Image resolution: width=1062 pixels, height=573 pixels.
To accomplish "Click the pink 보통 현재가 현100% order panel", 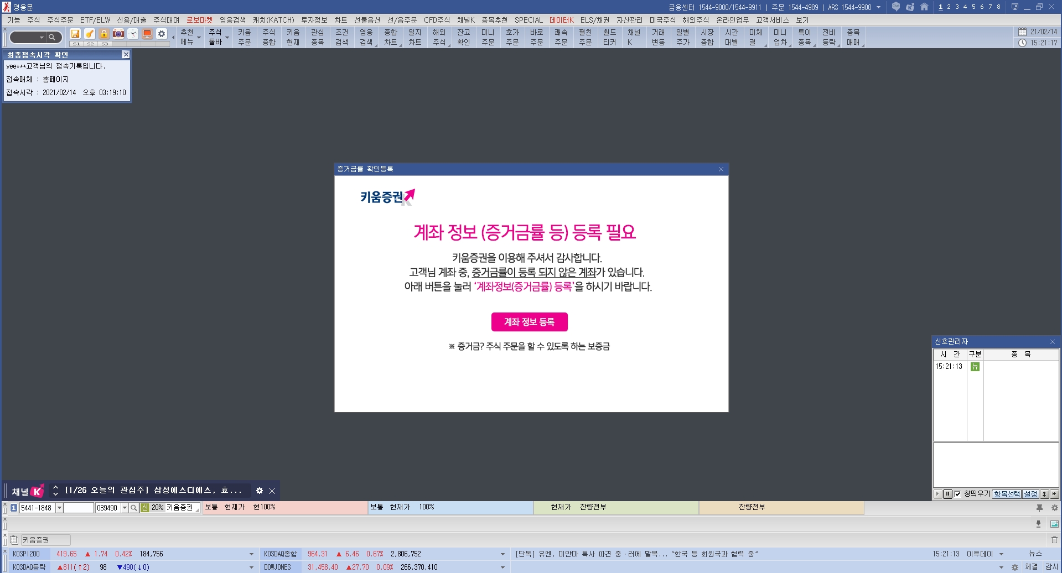I will (x=285, y=508).
